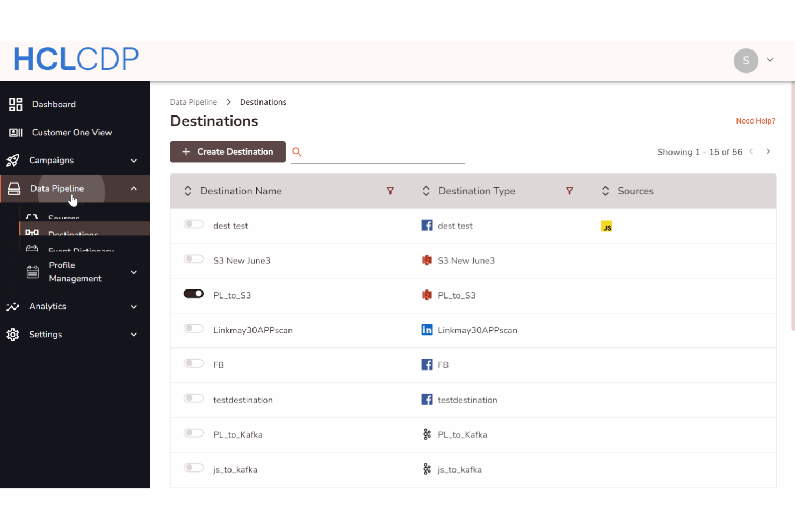
Task: Click the Campaigns rocket icon
Action: (13, 160)
